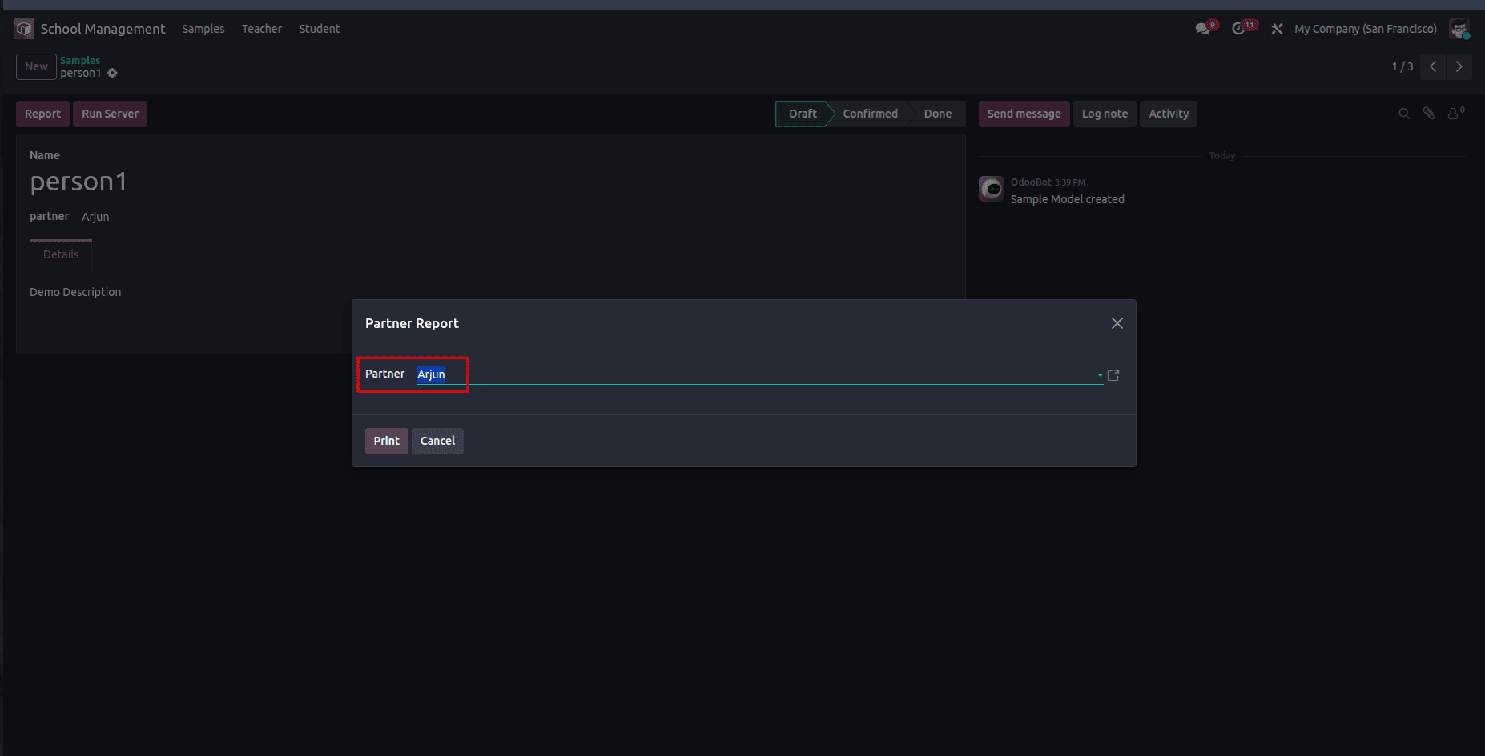Expand the Partner dropdown in the dialog
This screenshot has height=756, width=1485.
point(1098,374)
